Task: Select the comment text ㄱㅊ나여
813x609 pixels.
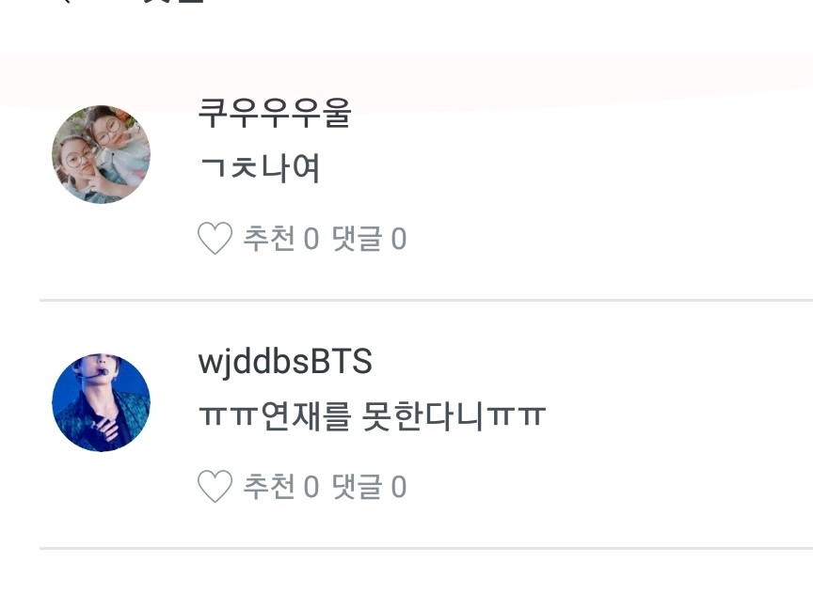Action: click(x=260, y=168)
